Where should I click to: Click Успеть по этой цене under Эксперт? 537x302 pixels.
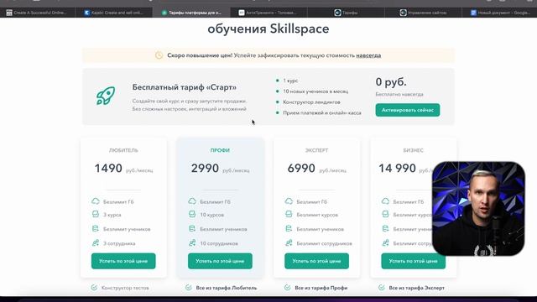316,261
